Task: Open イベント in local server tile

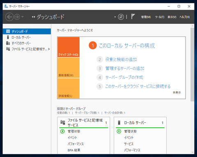Action: tap(129, 138)
